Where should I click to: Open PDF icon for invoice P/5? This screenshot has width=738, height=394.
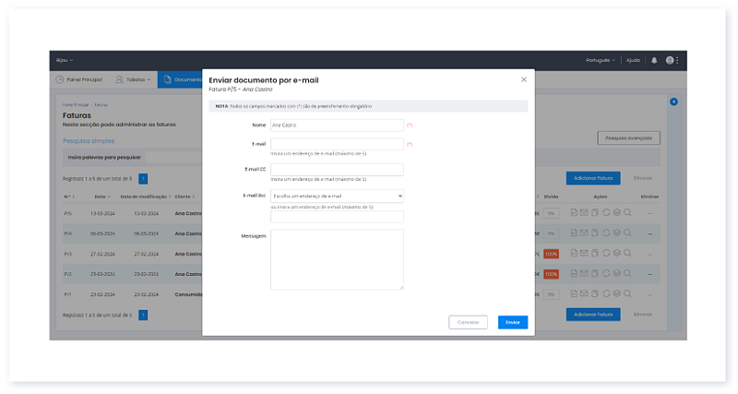[574, 213]
